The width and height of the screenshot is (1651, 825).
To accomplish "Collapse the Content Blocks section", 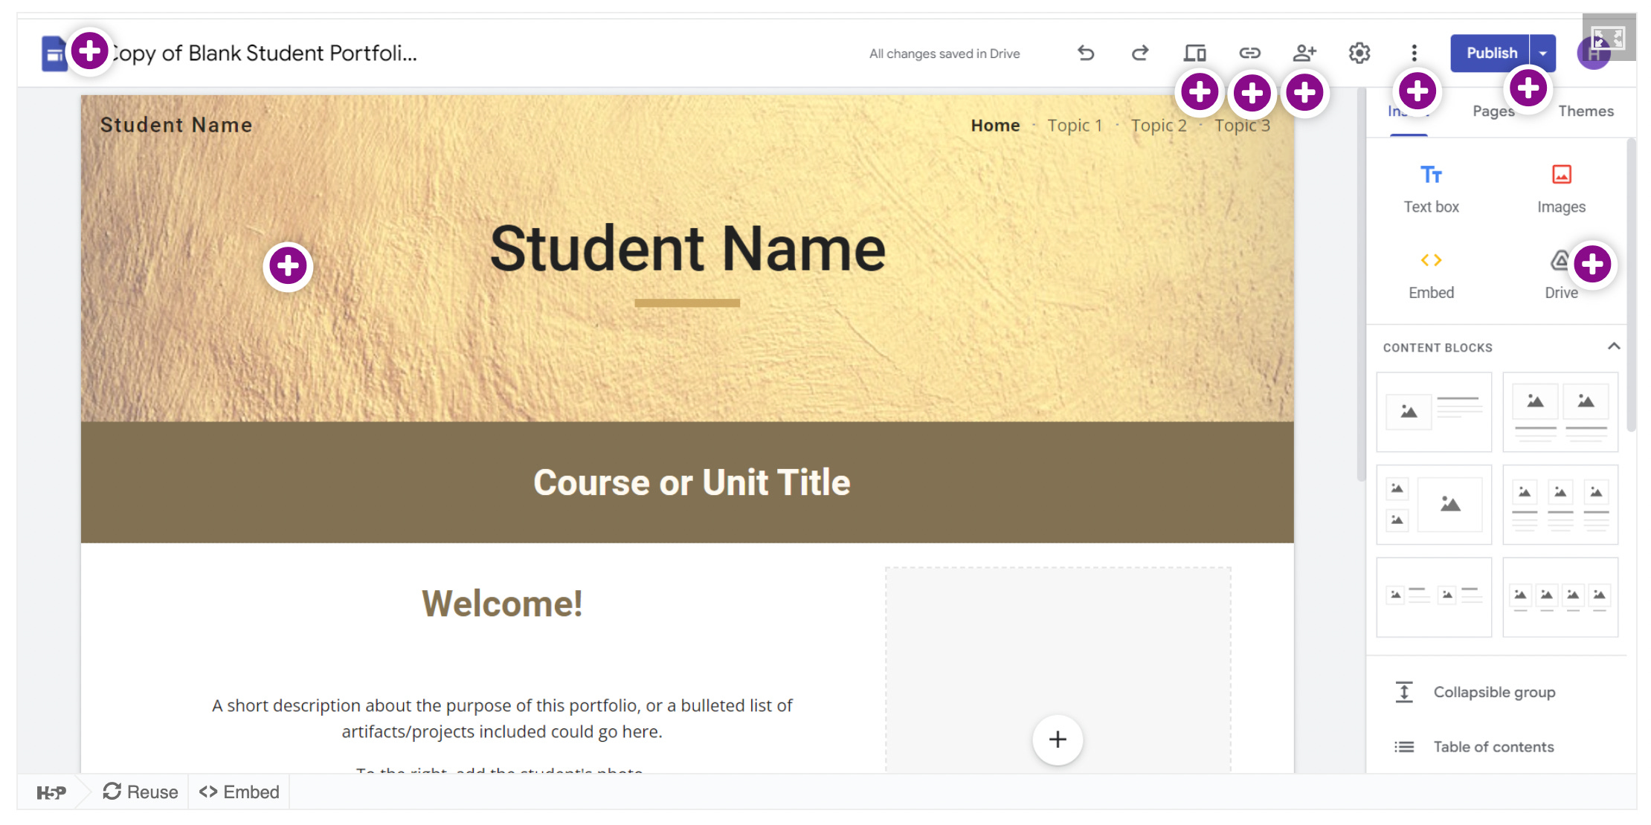I will pos(1613,346).
